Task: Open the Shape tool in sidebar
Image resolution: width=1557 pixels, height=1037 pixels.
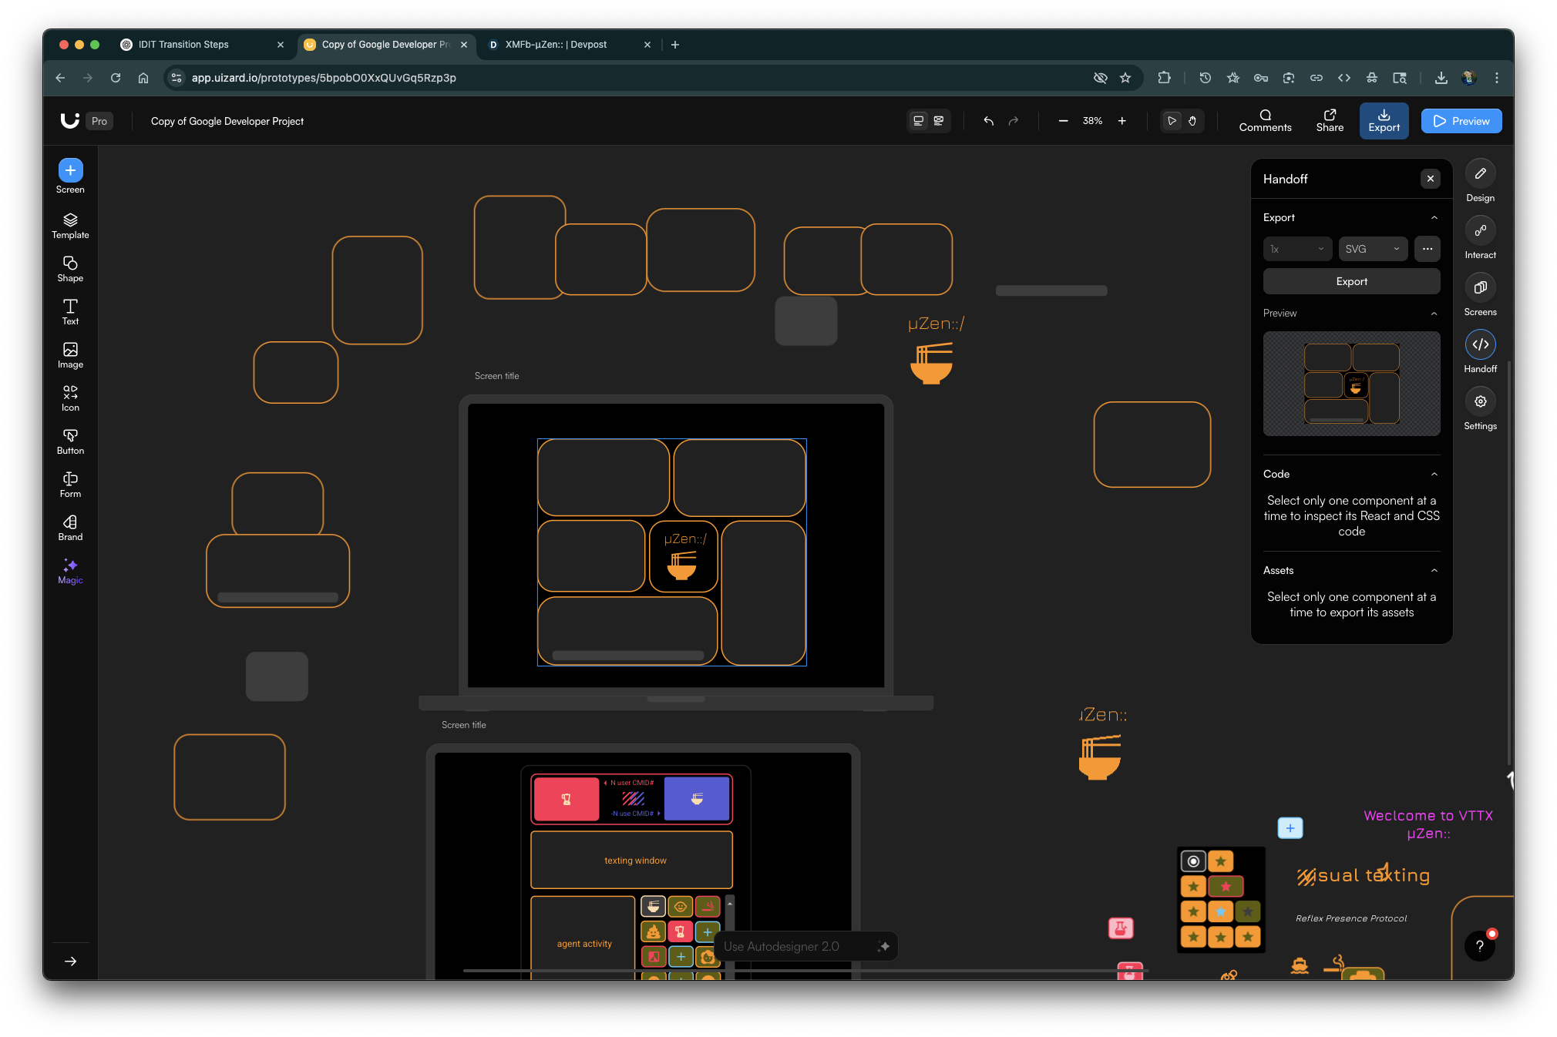Action: [70, 268]
